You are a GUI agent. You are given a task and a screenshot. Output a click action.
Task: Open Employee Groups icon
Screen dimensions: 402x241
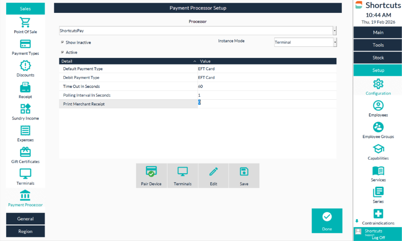coord(378,127)
